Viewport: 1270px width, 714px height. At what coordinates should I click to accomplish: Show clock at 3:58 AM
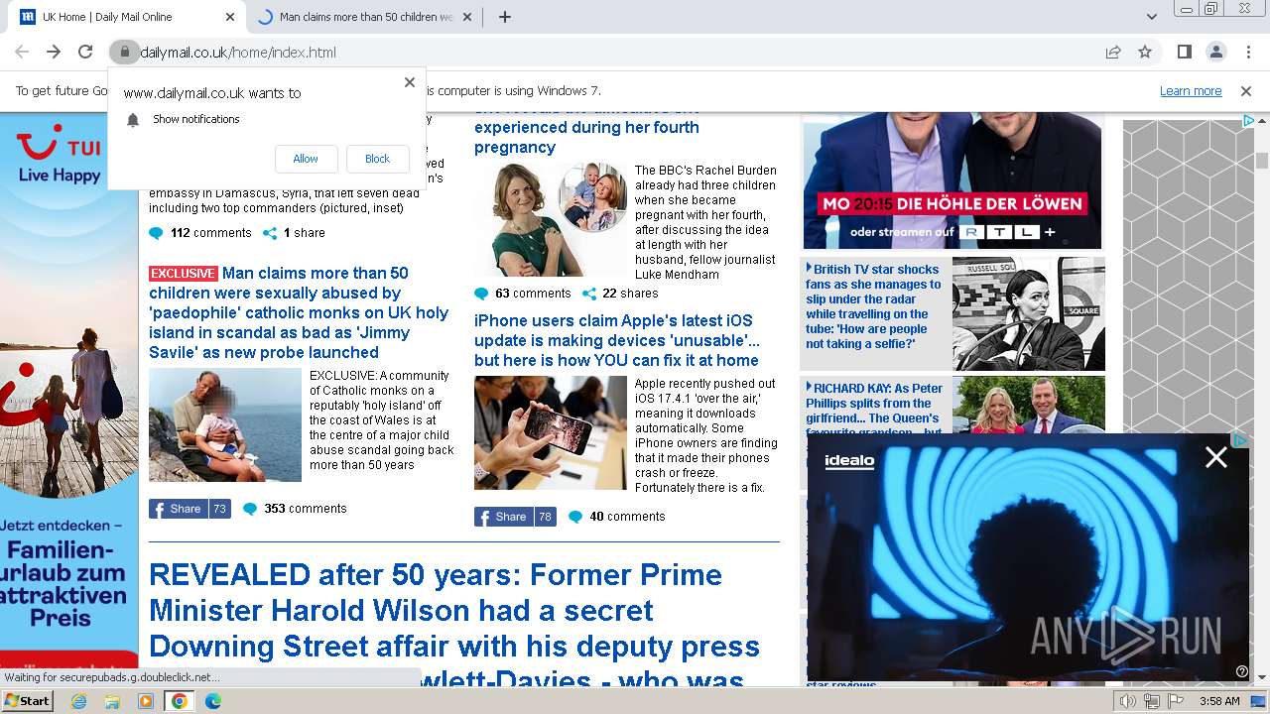coord(1219,701)
